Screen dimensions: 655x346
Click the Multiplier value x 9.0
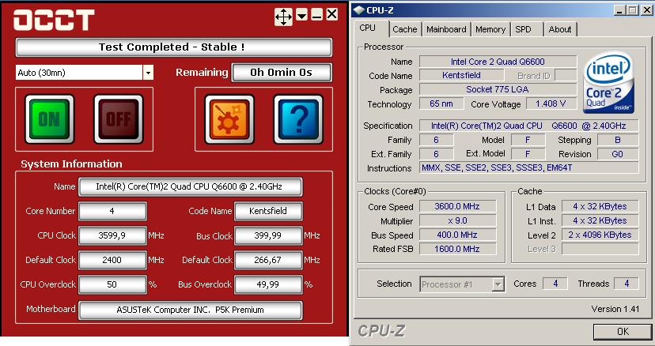(x=458, y=220)
